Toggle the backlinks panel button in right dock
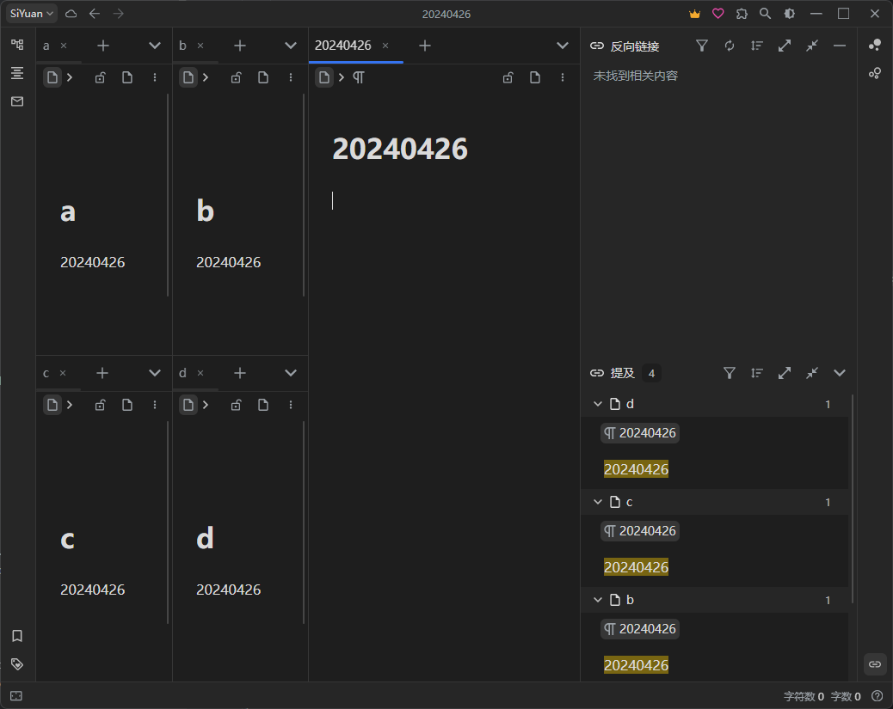The height and width of the screenshot is (709, 893). tap(875, 664)
